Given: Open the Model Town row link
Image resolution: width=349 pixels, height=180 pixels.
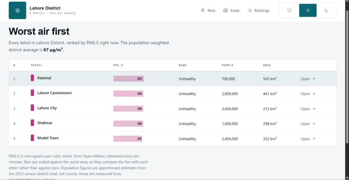Looking at the screenshot, I should [x=308, y=139].
